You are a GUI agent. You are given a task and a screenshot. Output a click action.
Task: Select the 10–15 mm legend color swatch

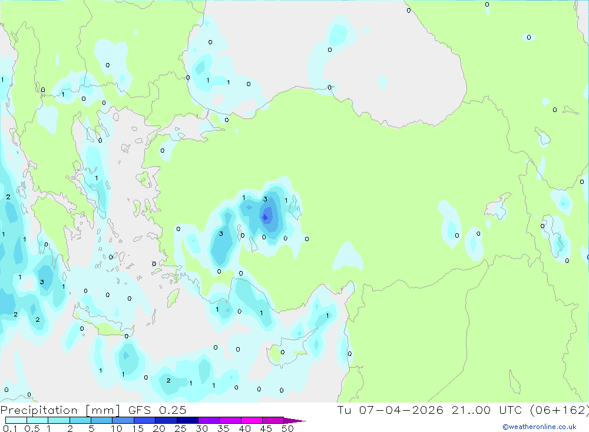click(x=123, y=420)
